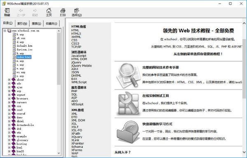Open the VBScript tutorial link
Image resolution: width=247 pixels, height=158 pixels.
coord(77,104)
